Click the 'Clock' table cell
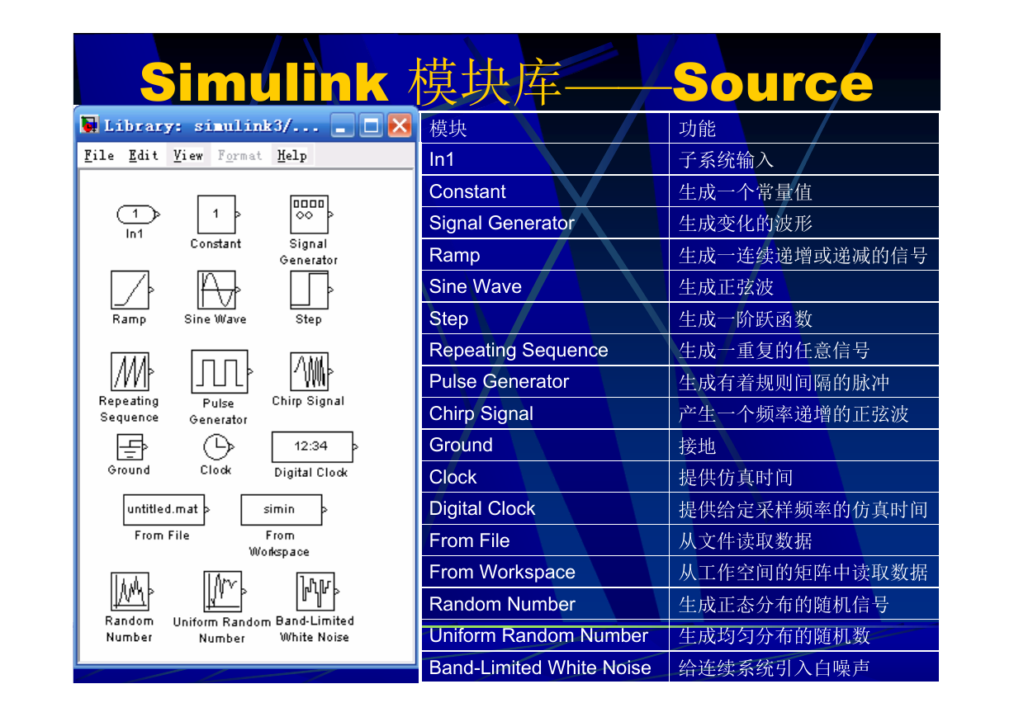 click(x=545, y=477)
